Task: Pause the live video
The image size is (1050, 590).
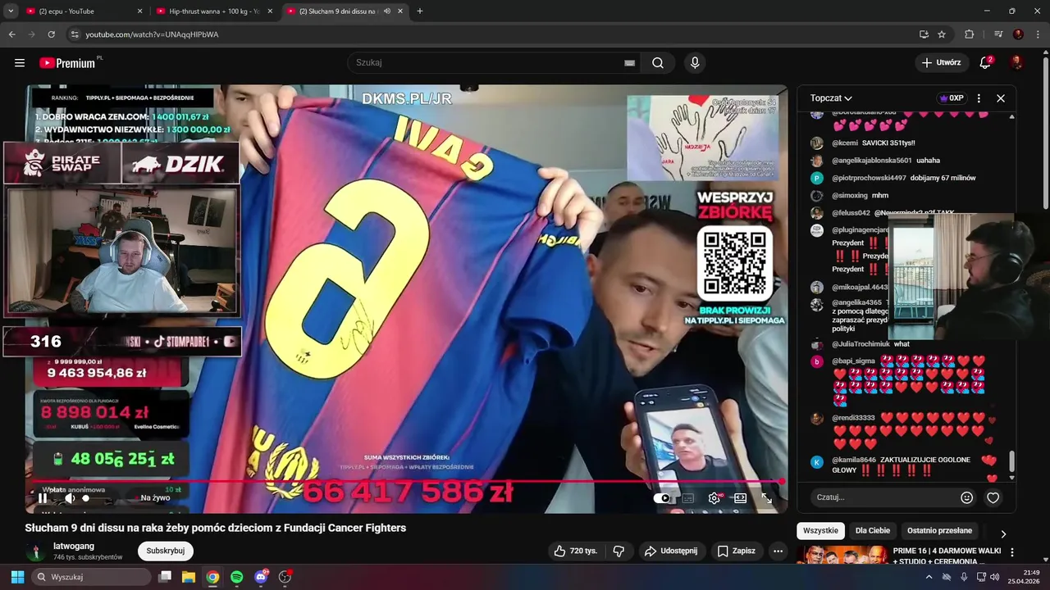Action: 43,497
